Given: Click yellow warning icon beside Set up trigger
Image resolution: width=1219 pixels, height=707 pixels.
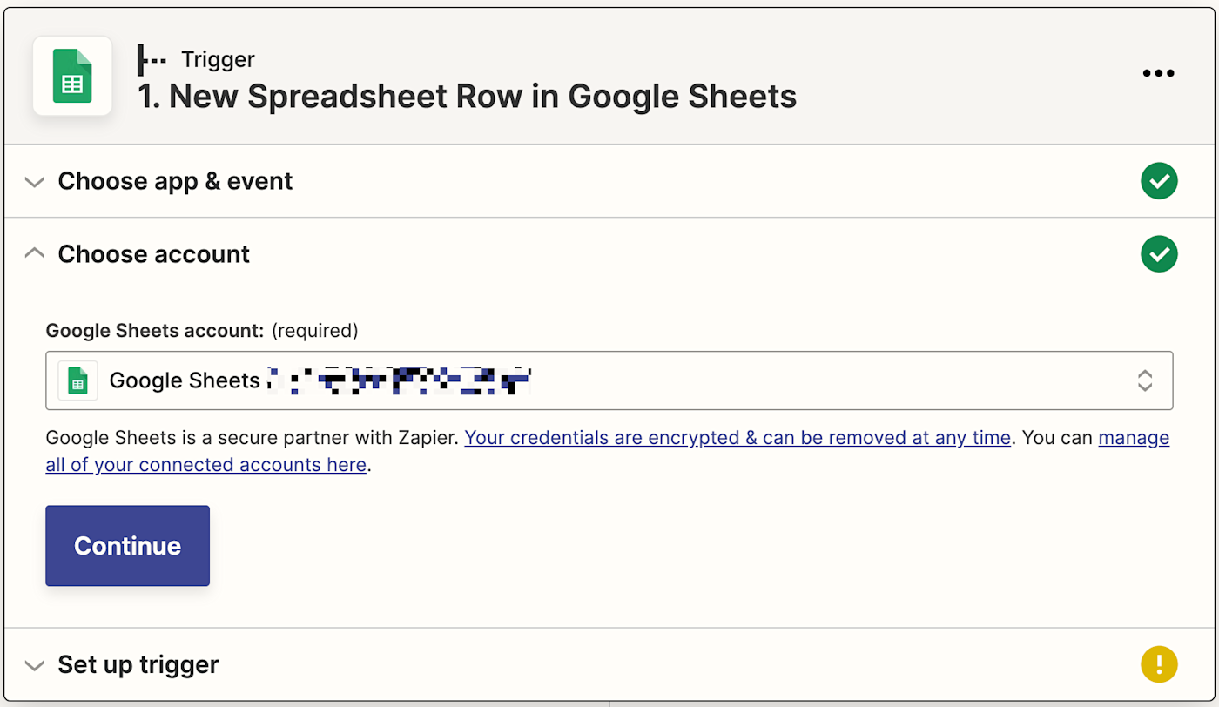Looking at the screenshot, I should pos(1159,664).
